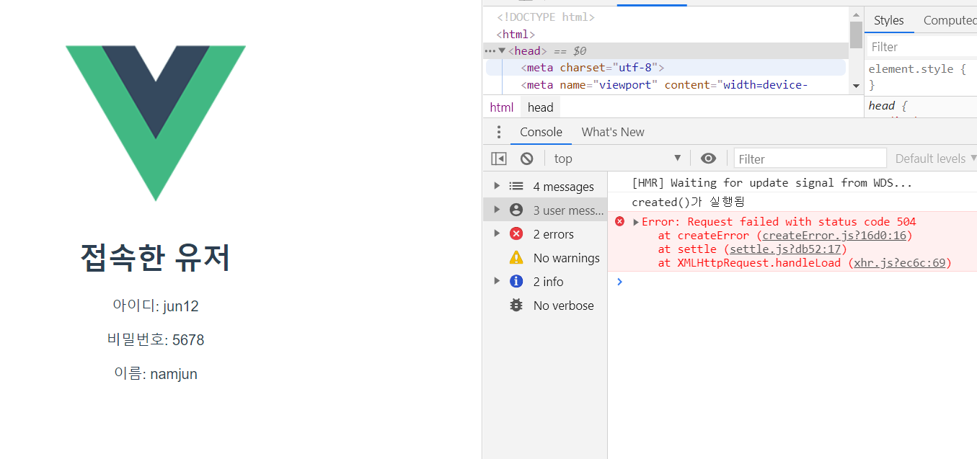The image size is (977, 459).
Task: Click the HMR Waiting for update signal message
Action: [772, 183]
